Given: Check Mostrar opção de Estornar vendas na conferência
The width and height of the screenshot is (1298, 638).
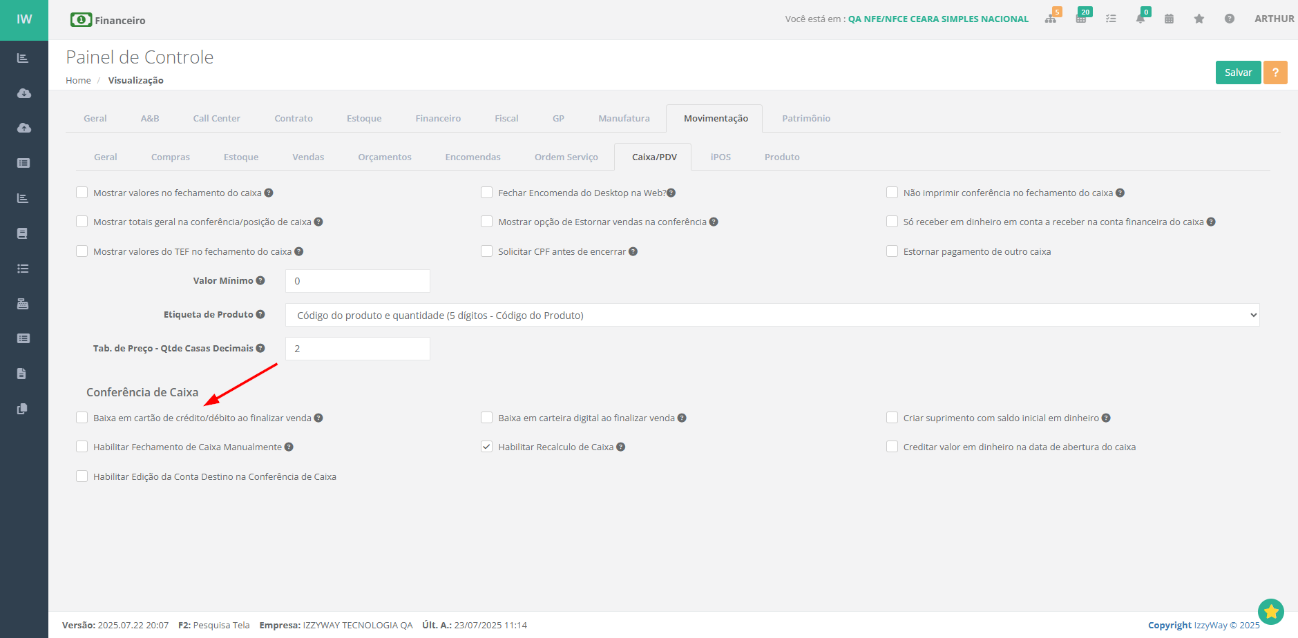Looking at the screenshot, I should [x=487, y=222].
